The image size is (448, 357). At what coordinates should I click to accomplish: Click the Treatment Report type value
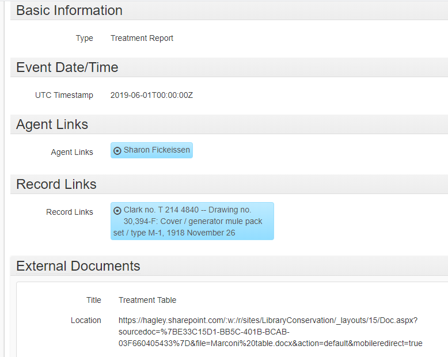tap(142, 38)
